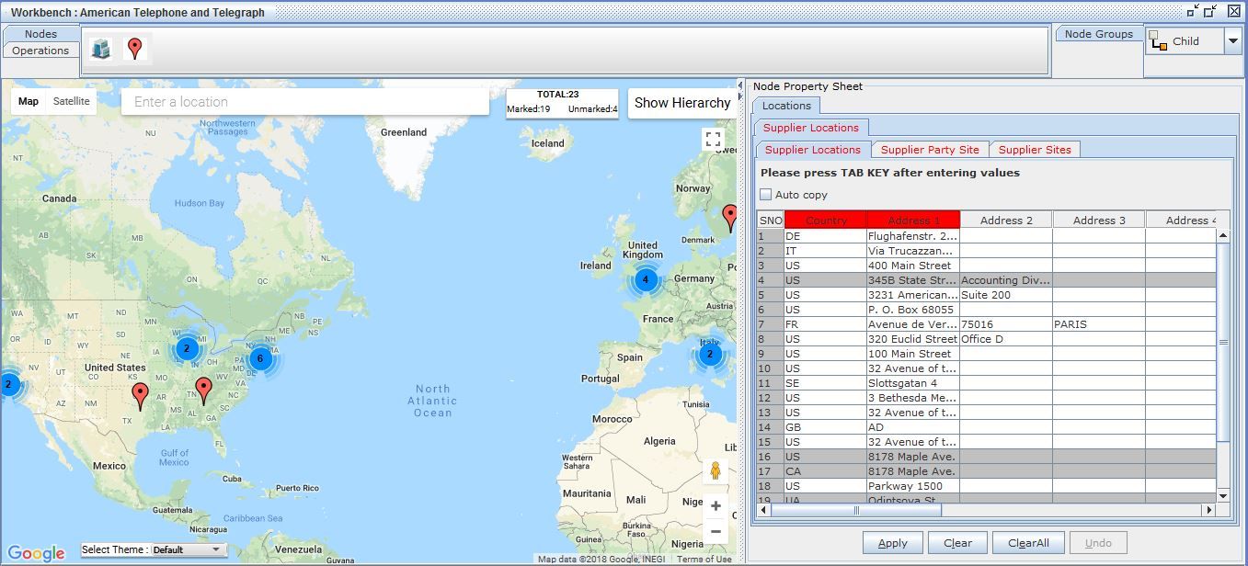Click the ClearAll button

click(x=1028, y=543)
